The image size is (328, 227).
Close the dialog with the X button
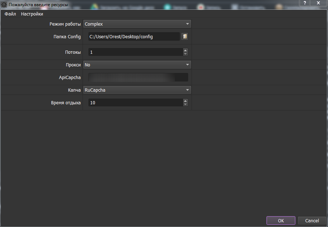click(318, 3)
